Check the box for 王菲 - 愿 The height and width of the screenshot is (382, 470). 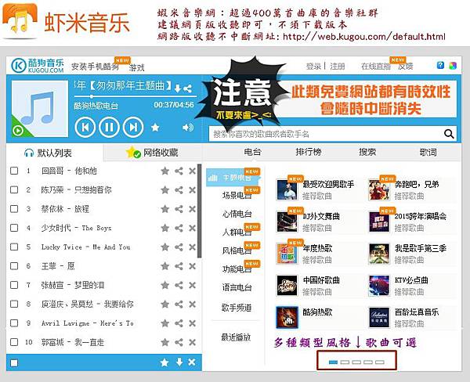[14, 265]
